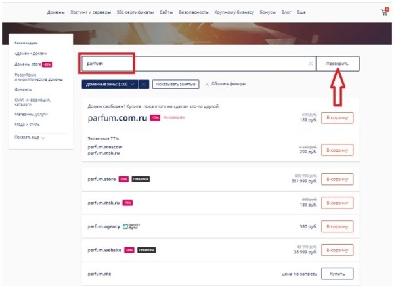The height and width of the screenshot is (286, 394).
Task: Expand Показать еще in the sidebar
Action: (x=34, y=138)
